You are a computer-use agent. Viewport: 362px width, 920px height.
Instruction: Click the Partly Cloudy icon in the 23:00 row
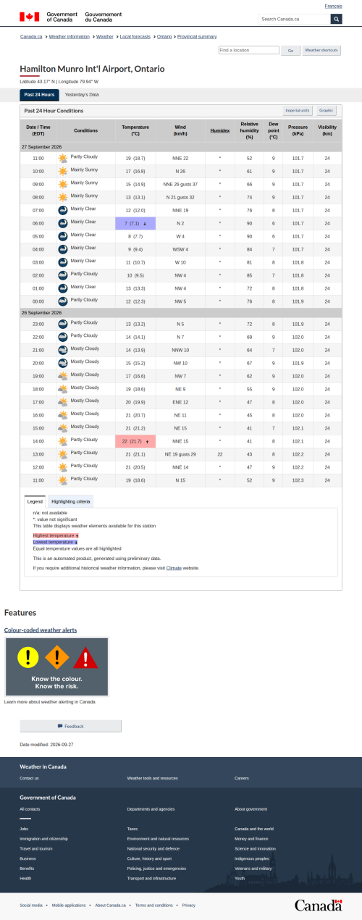point(63,324)
